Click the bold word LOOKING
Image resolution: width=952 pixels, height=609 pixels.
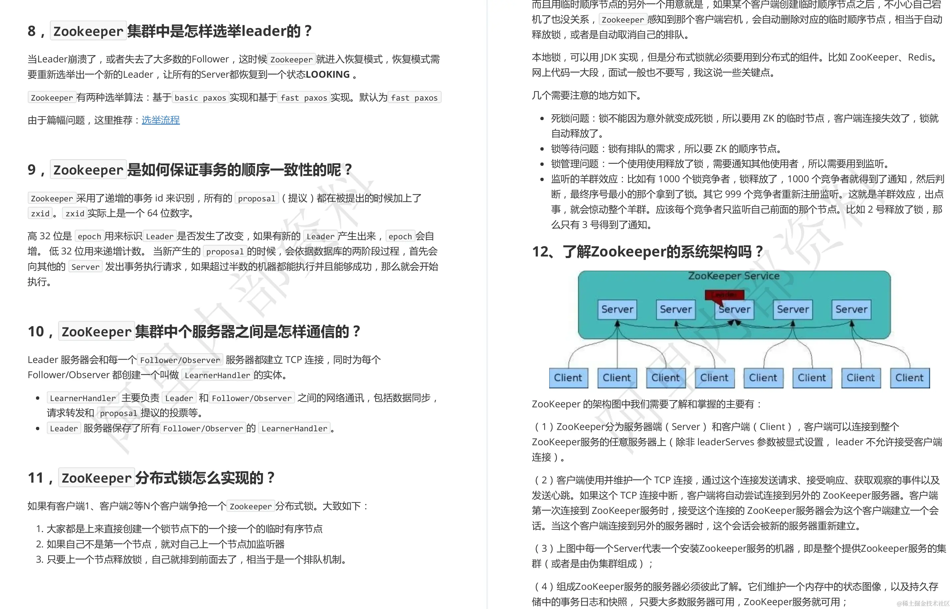[x=328, y=74]
